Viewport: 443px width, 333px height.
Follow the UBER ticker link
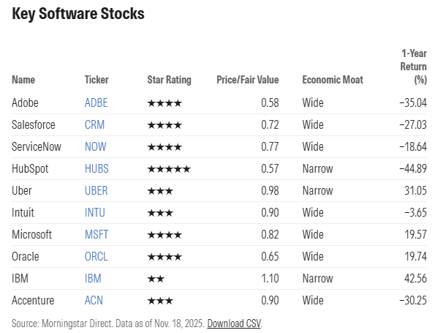click(x=96, y=191)
